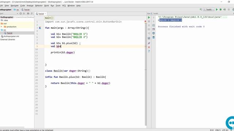The width and height of the screenshot is (234, 131).
Task: Open the Run menu
Action: 52,6
